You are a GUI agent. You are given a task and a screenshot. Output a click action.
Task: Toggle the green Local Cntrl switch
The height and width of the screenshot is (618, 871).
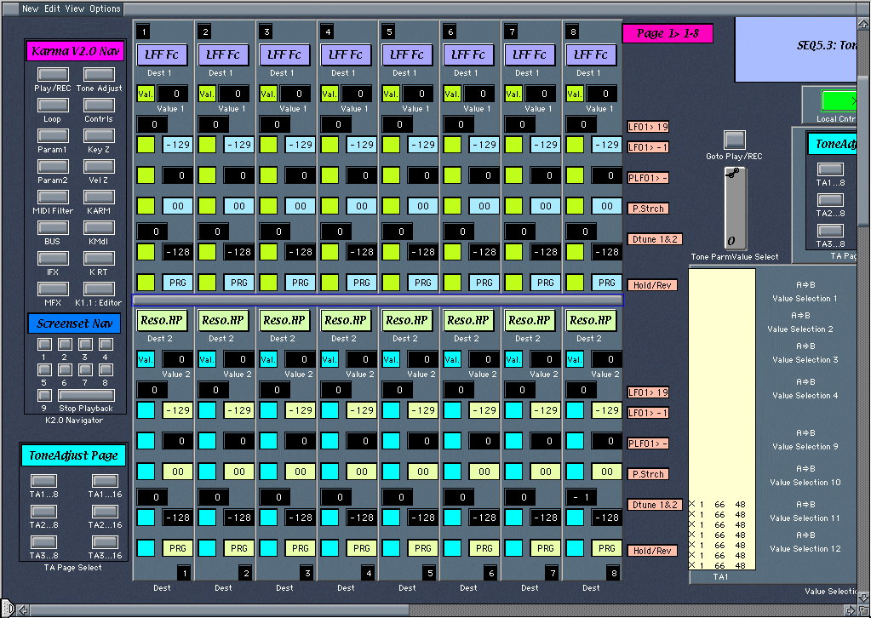(839, 100)
